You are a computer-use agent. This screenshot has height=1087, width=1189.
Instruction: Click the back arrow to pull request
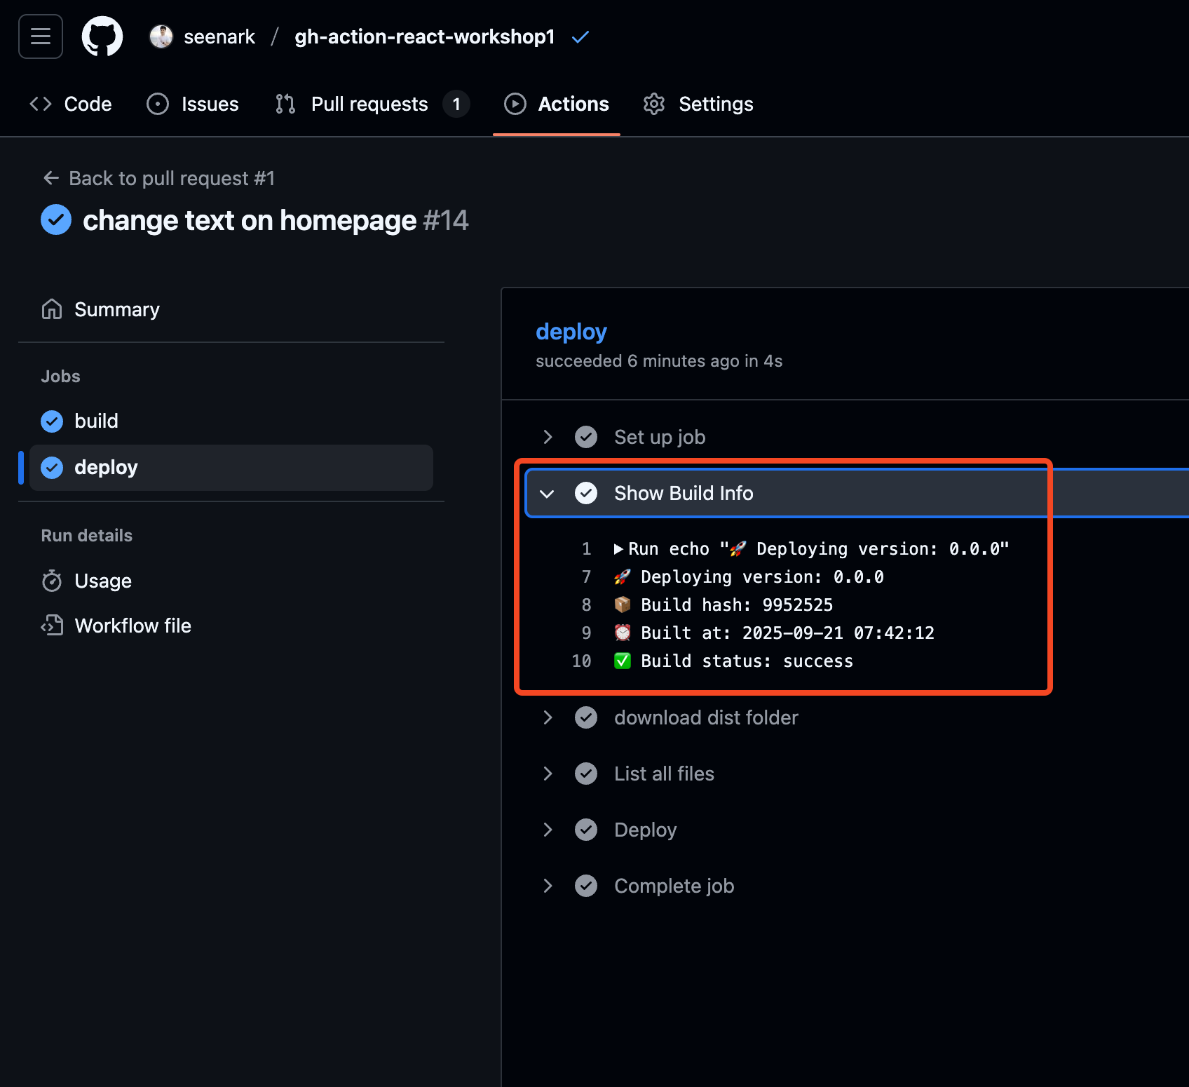tap(51, 178)
